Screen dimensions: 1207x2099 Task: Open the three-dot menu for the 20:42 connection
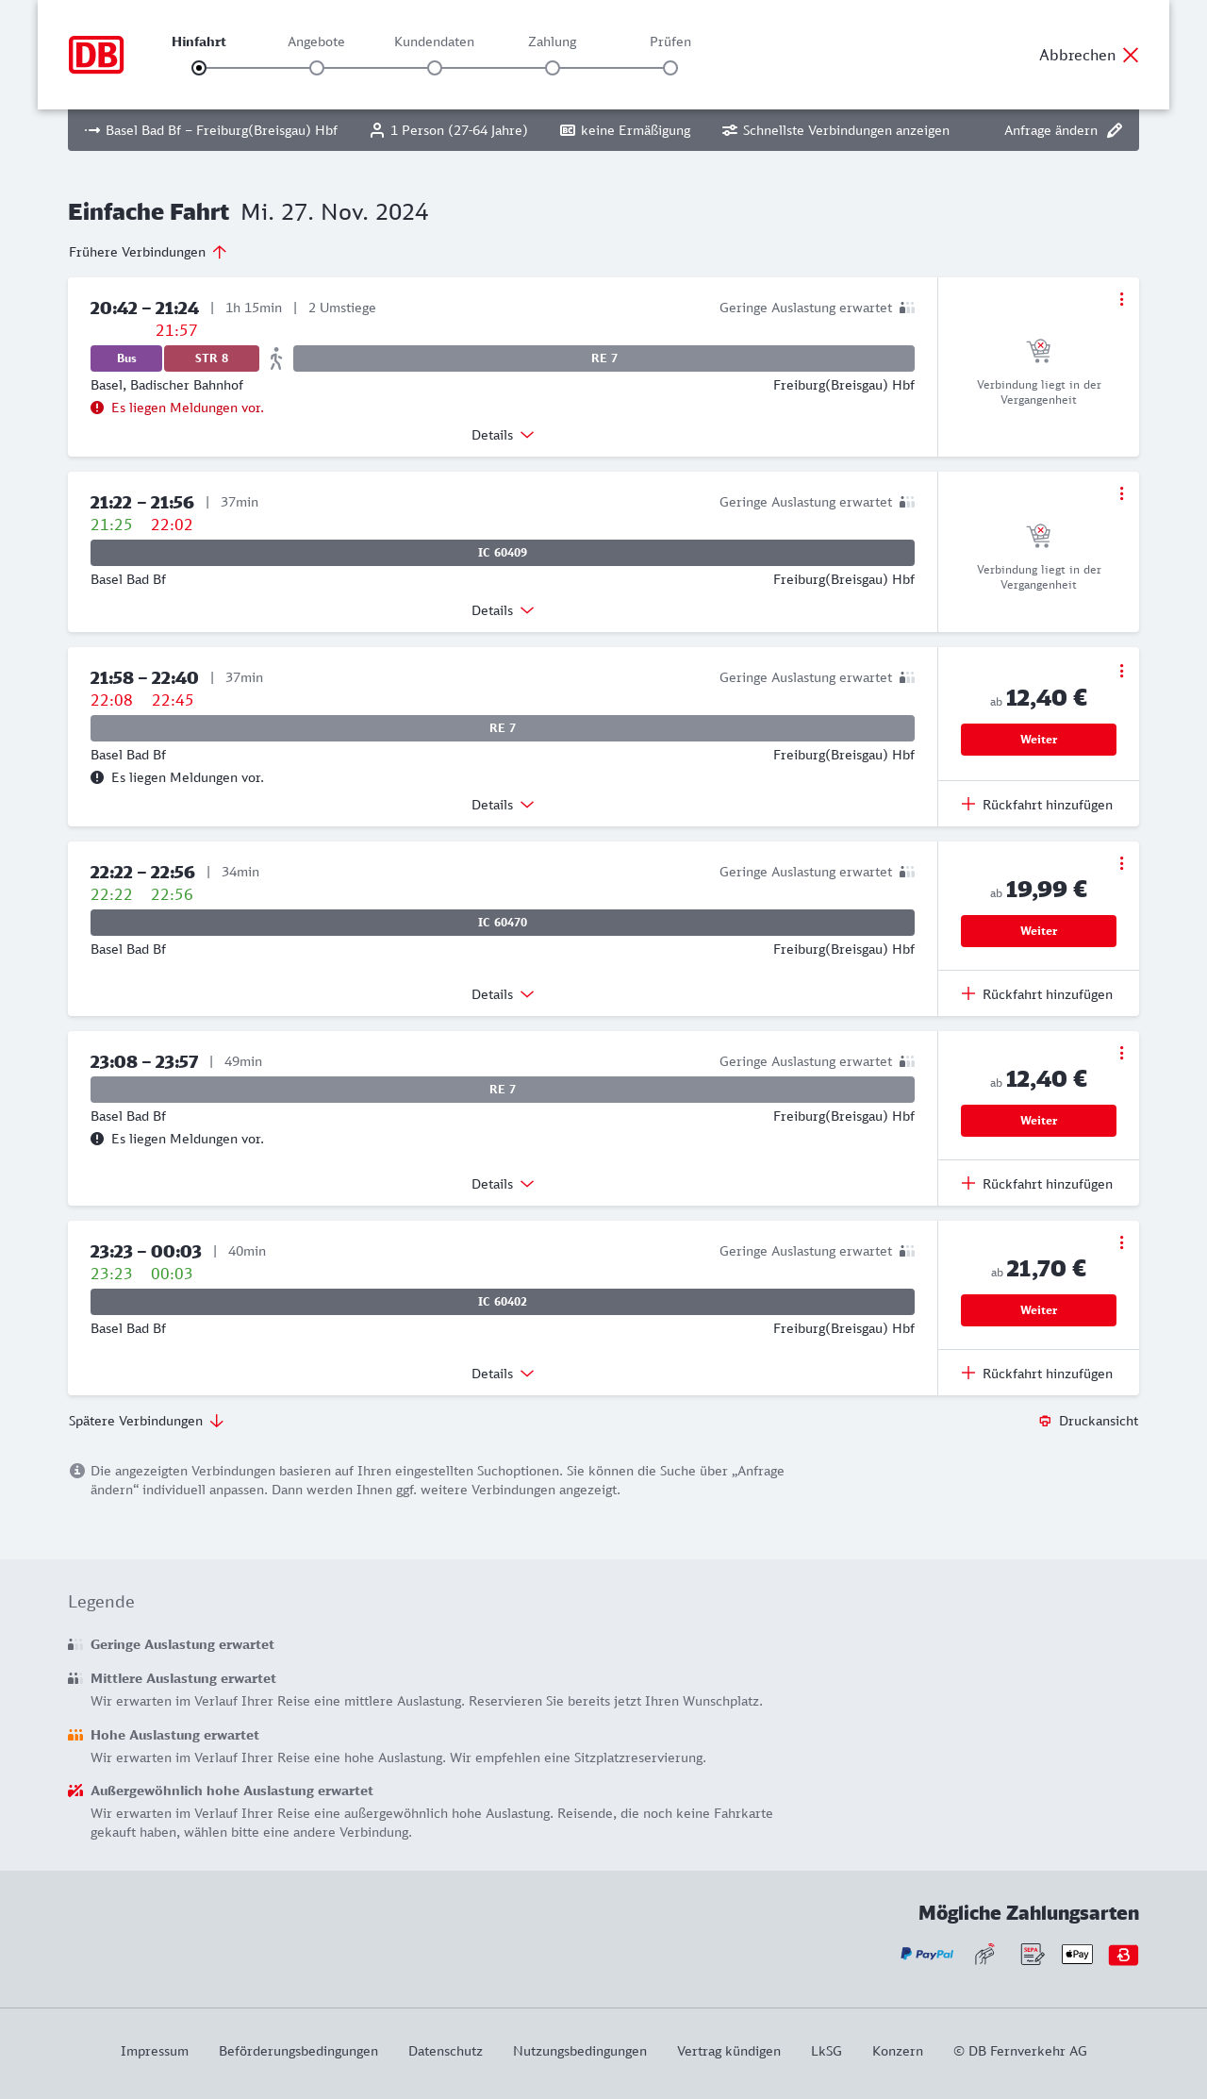tap(1121, 299)
